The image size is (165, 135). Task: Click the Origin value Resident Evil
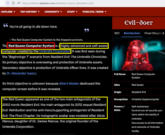click(x=139, y=92)
